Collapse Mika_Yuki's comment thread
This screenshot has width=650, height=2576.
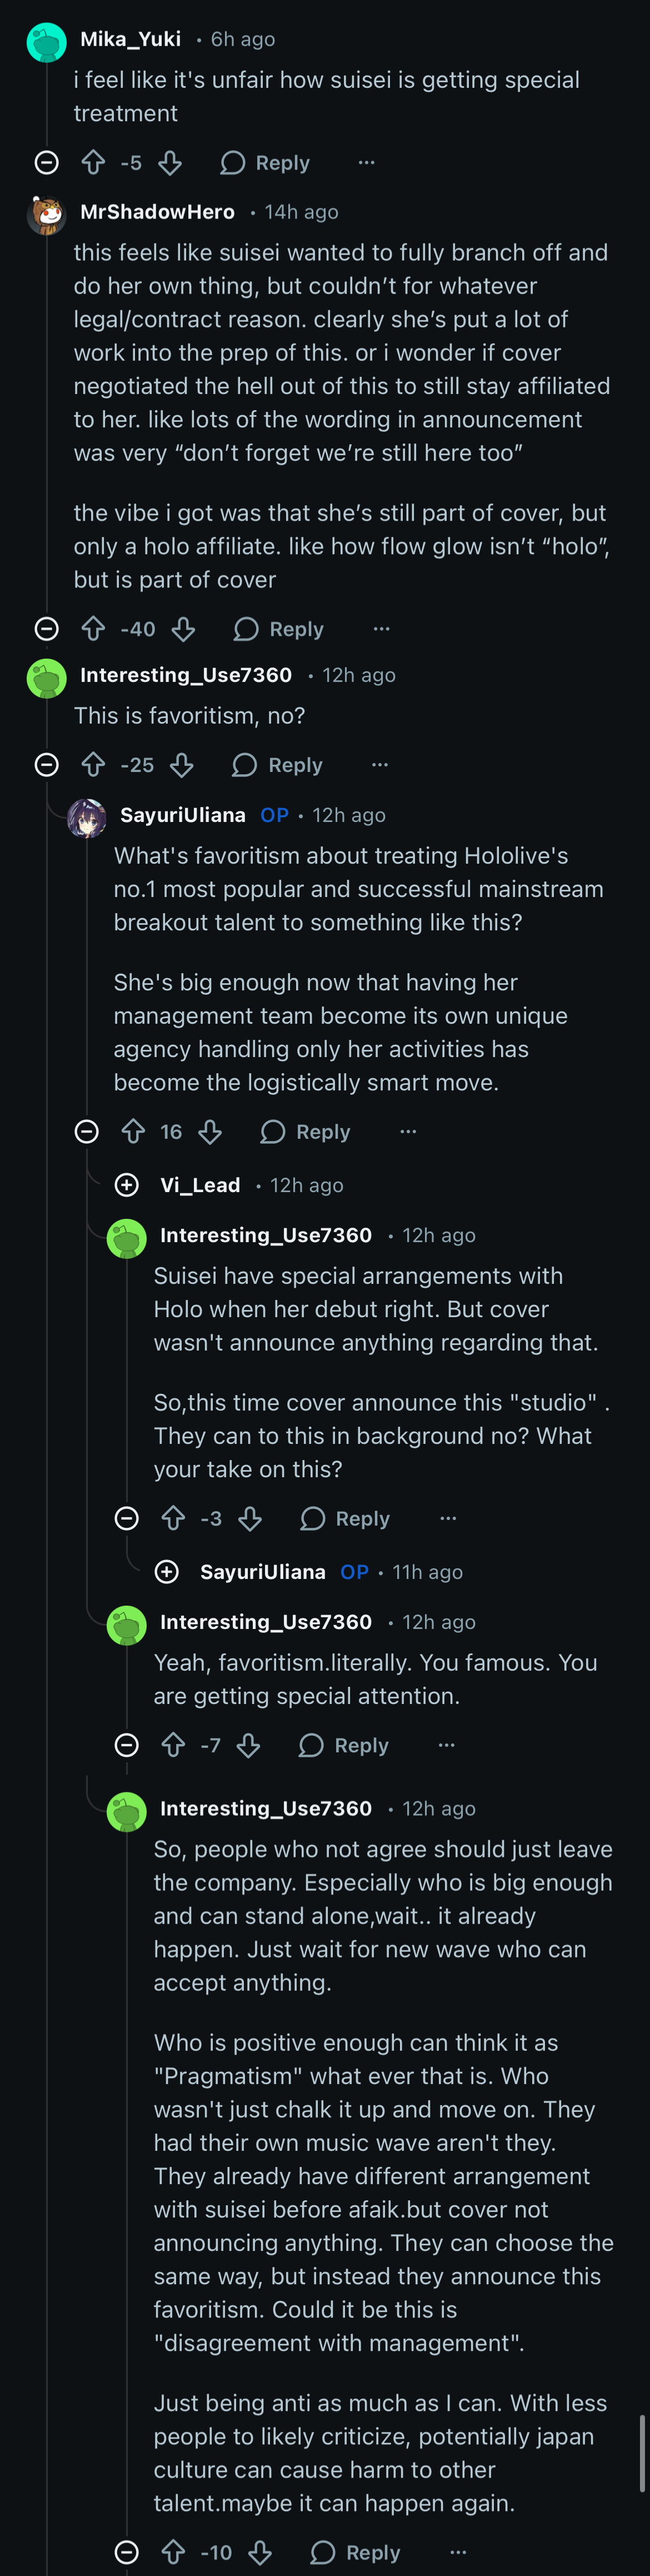tap(47, 162)
